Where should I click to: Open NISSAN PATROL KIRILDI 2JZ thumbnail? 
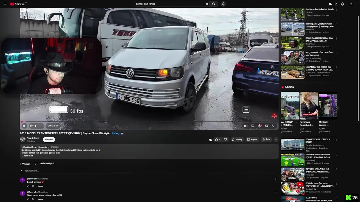292,72
